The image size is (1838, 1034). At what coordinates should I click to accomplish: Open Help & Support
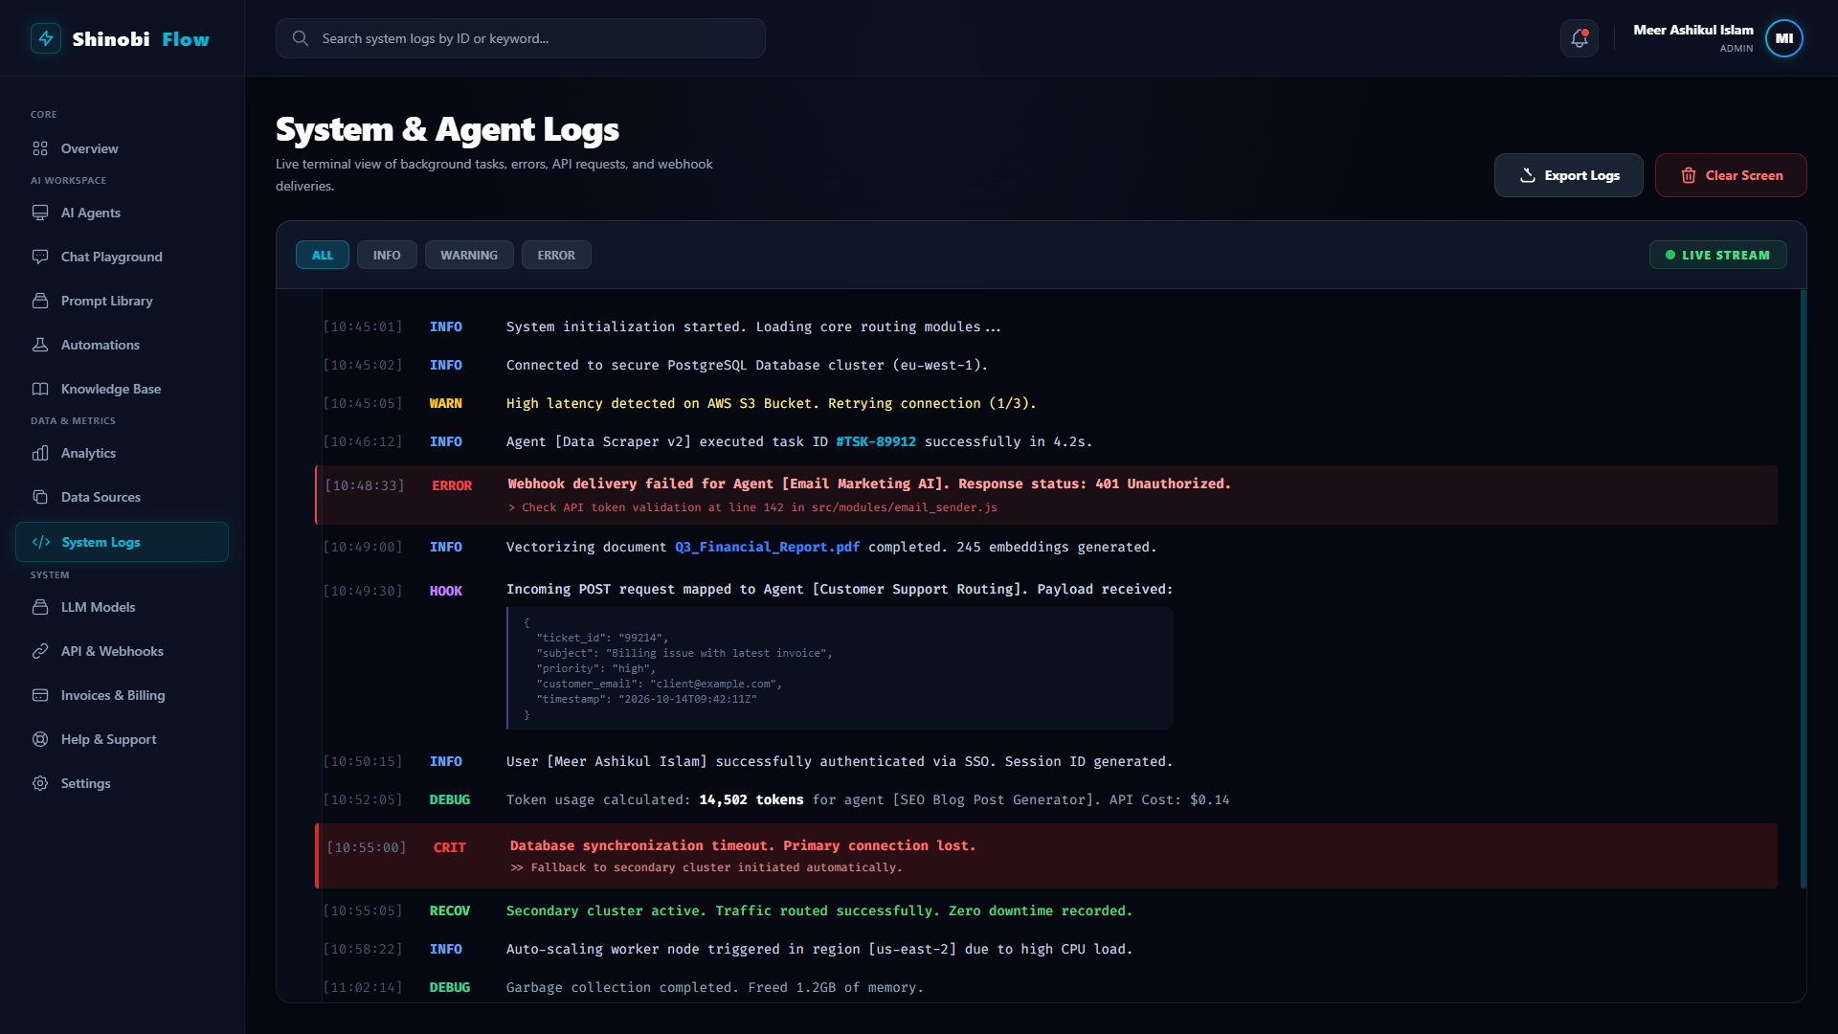(x=122, y=739)
